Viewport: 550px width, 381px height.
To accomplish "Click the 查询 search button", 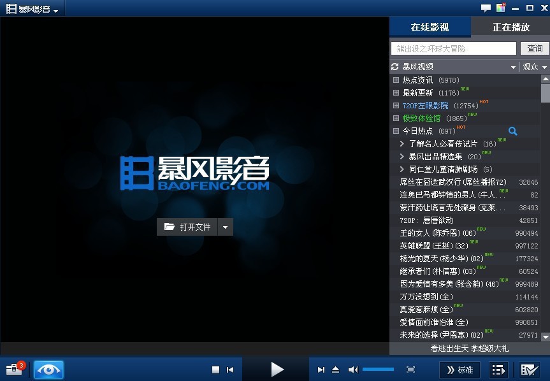I will pos(535,48).
